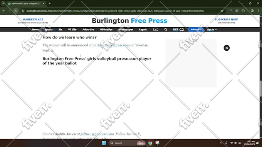This screenshot has width=262, height=147.
Task: Open the taskbar clock and date
Action: point(249,143)
